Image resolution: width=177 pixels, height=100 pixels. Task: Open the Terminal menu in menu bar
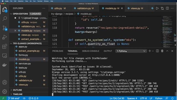(x=40, y=1)
